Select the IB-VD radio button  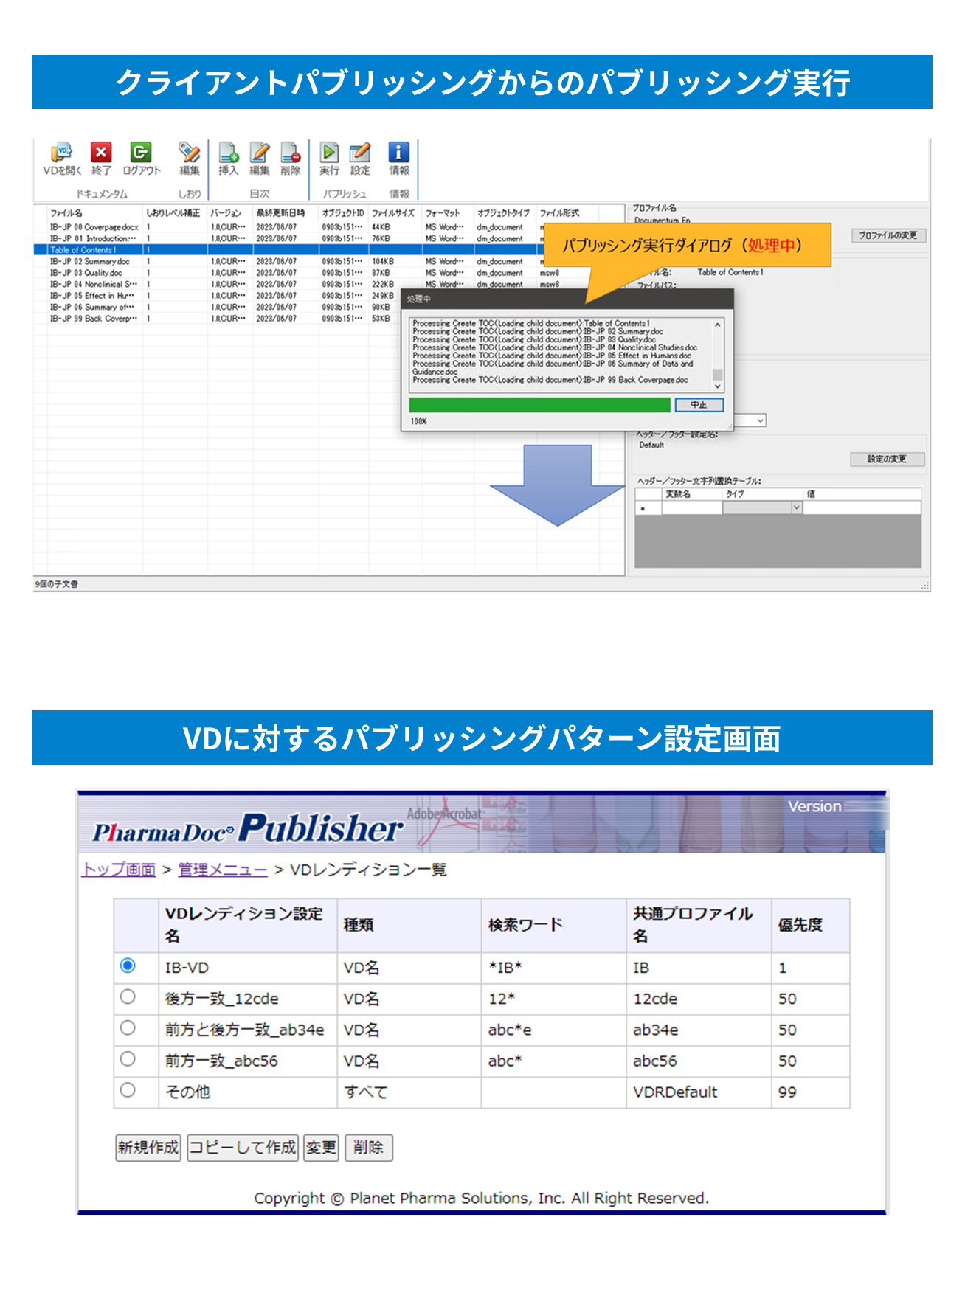128,966
